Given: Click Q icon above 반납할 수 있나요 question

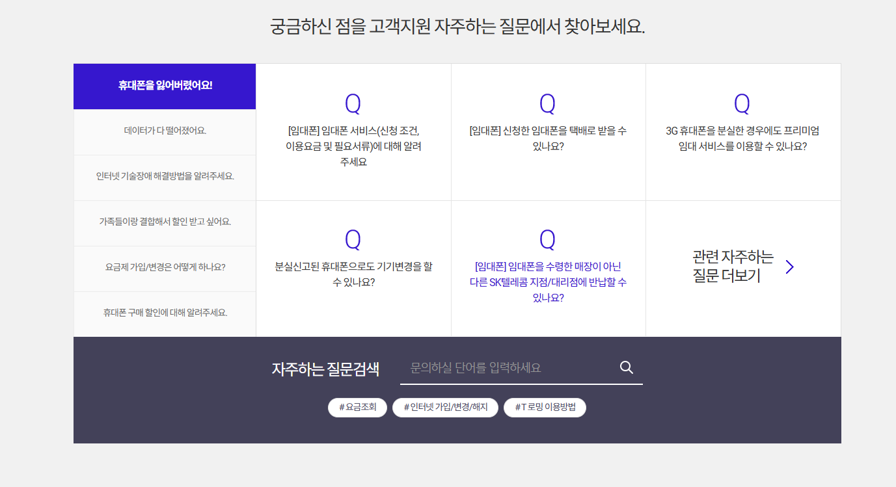Looking at the screenshot, I should click(548, 240).
